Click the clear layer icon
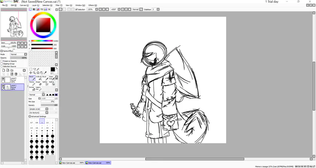The image size is (316, 168). pos(12,74)
